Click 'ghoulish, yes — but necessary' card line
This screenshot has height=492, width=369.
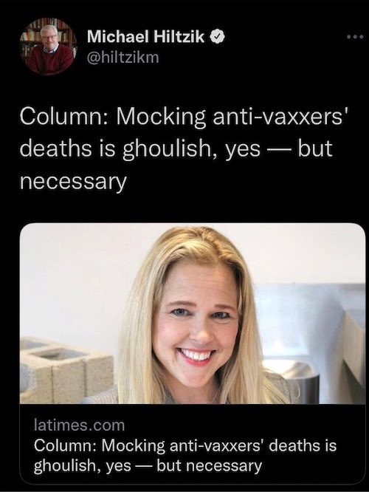click(x=148, y=466)
